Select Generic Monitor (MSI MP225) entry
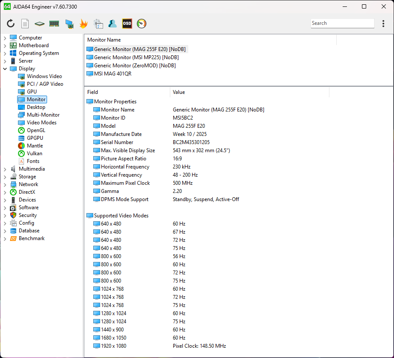Viewport: 394px width, 358px height. point(133,57)
